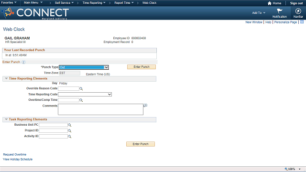Screen dimensions: 306x172
Task: Open the NavBar compass icon
Action: coord(298,11)
